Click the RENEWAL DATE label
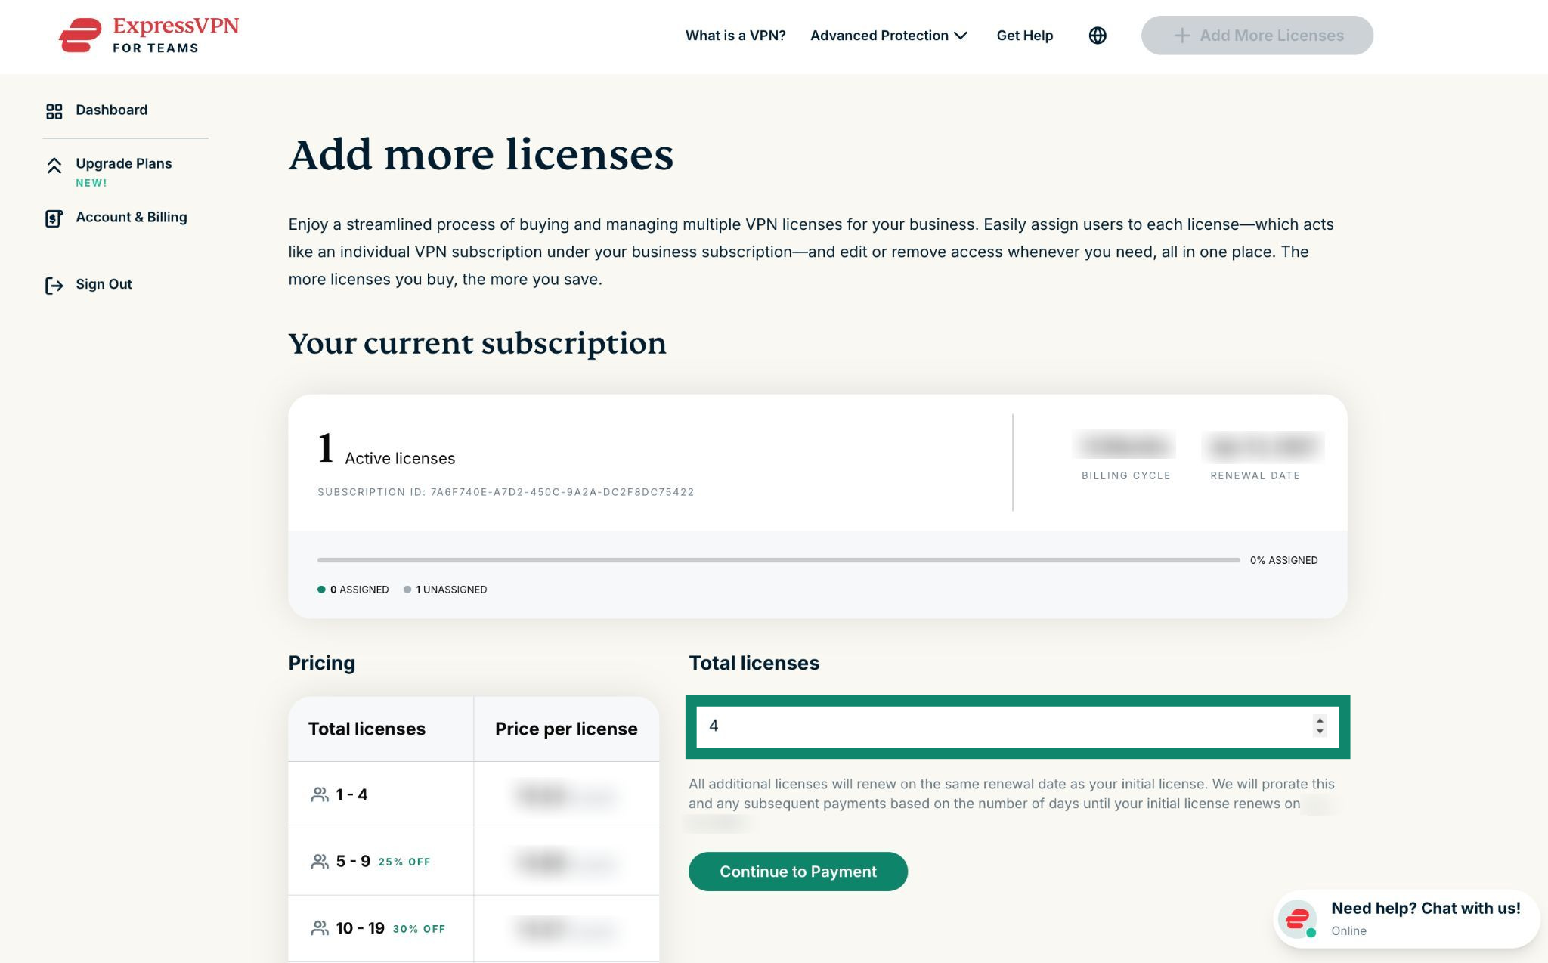1548x963 pixels. (1255, 475)
